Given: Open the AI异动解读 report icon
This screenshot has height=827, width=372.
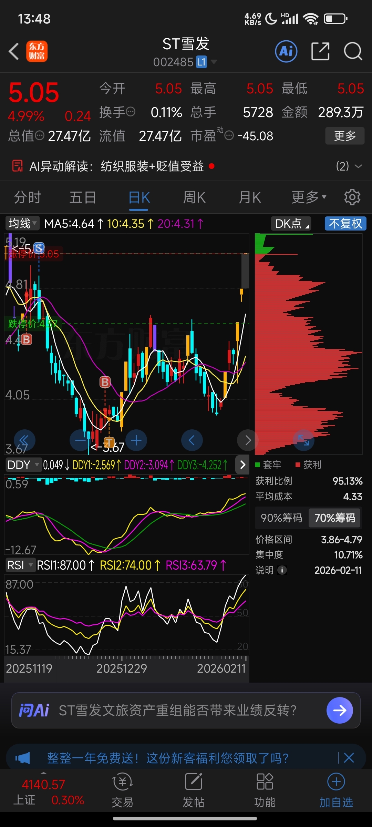Looking at the screenshot, I should pyautogui.click(x=18, y=166).
